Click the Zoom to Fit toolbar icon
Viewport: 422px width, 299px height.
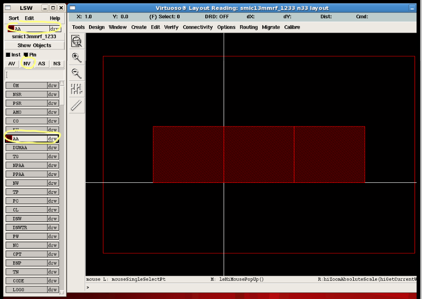coord(77,41)
